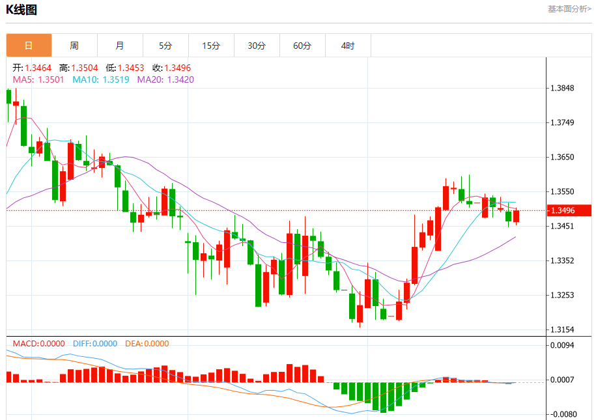The height and width of the screenshot is (420, 596).
Task: Open the 60分 interval tab
Action: pyautogui.click(x=303, y=46)
